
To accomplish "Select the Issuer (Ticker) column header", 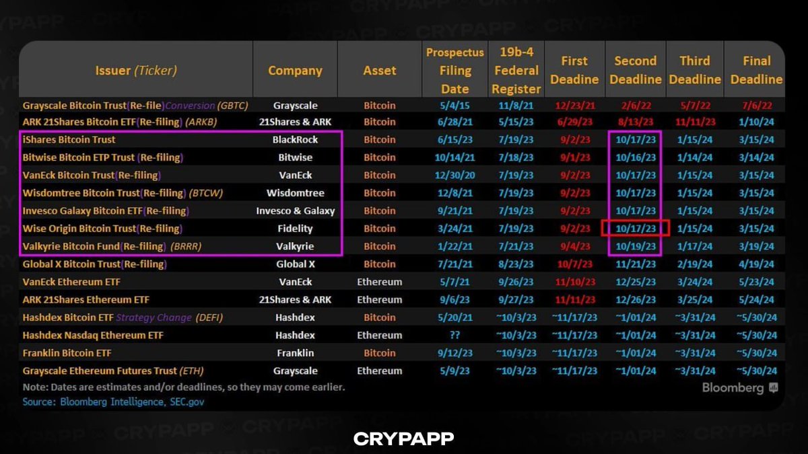I will pyautogui.click(x=135, y=71).
